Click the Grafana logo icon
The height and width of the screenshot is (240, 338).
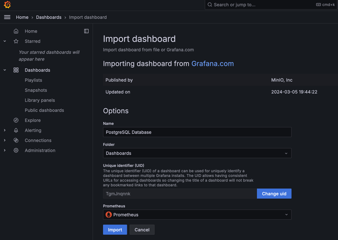pos(7,5)
